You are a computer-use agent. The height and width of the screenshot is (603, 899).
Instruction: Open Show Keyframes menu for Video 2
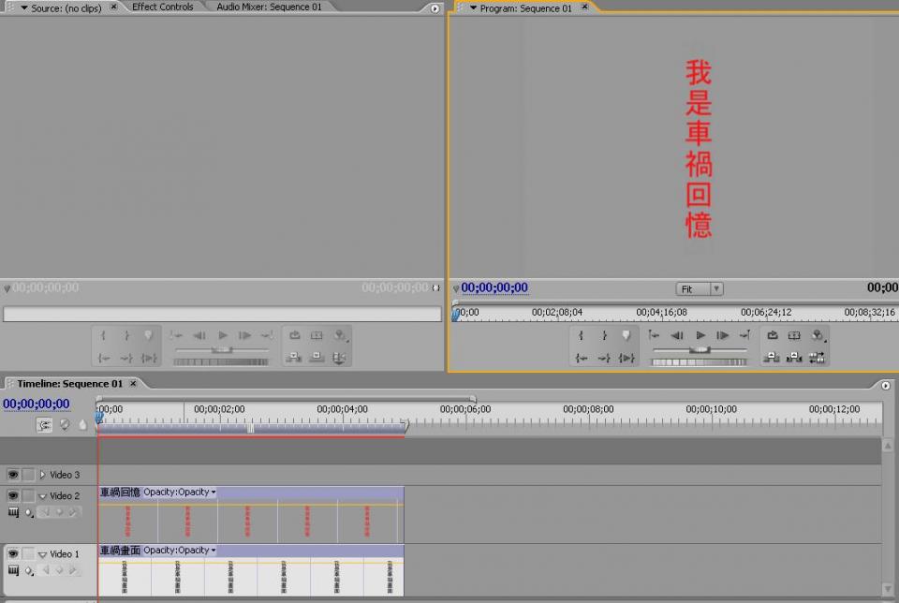point(29,512)
